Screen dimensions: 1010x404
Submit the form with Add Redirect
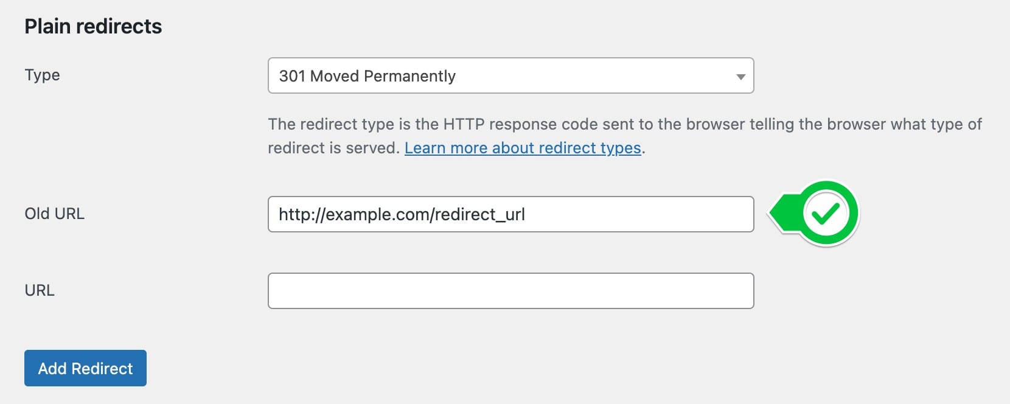[x=85, y=367]
